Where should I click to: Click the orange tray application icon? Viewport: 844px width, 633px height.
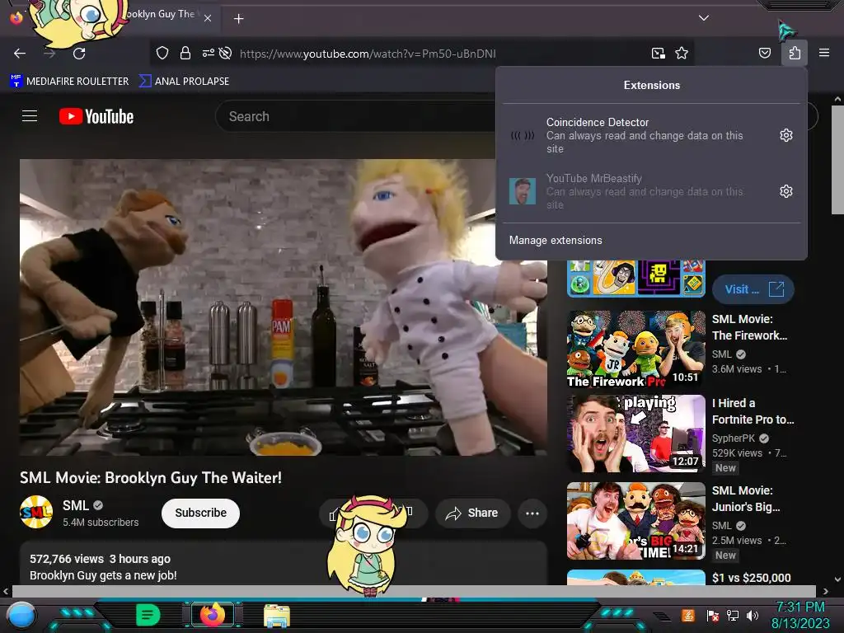coord(688,615)
